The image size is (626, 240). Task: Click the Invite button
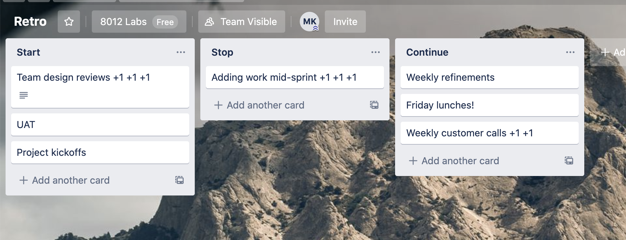(x=345, y=22)
